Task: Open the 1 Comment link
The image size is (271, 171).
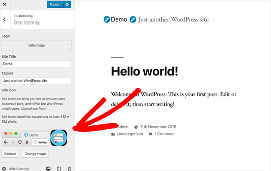Action: (164, 134)
